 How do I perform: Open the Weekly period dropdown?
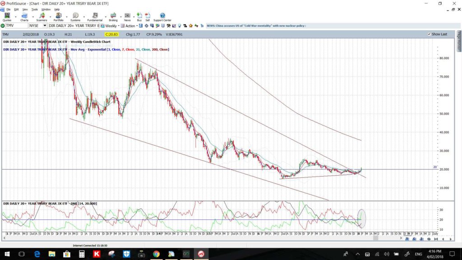click(x=119, y=26)
